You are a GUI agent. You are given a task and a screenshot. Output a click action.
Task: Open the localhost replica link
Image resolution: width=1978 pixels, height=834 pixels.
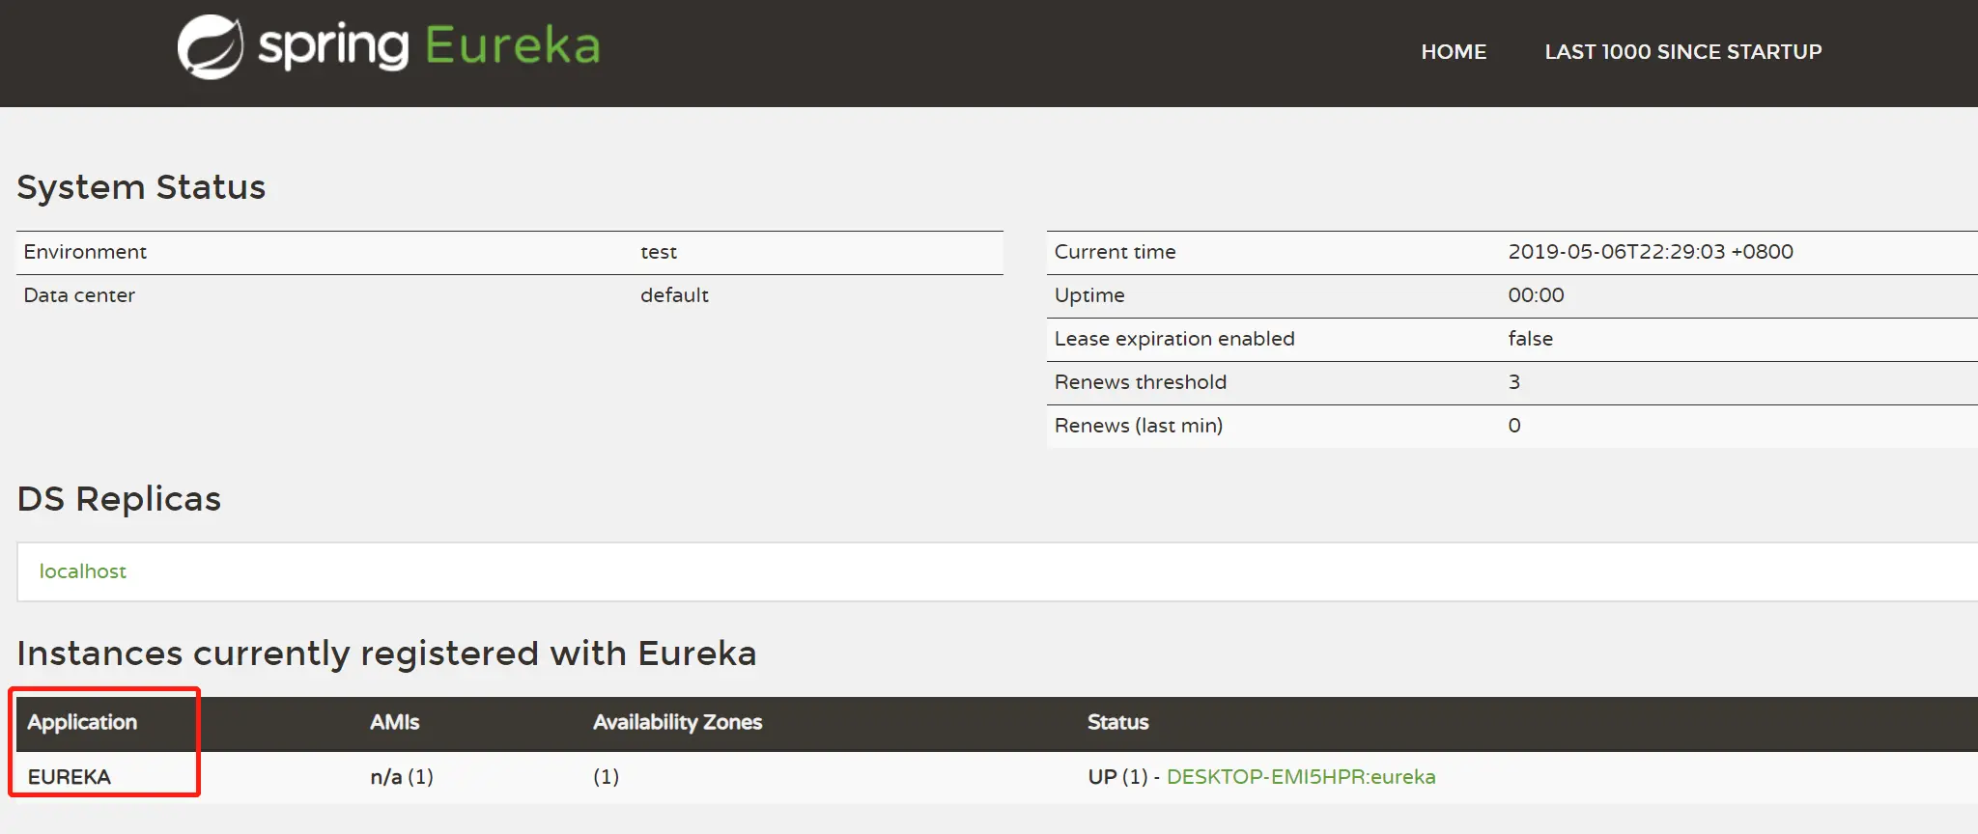pos(83,571)
